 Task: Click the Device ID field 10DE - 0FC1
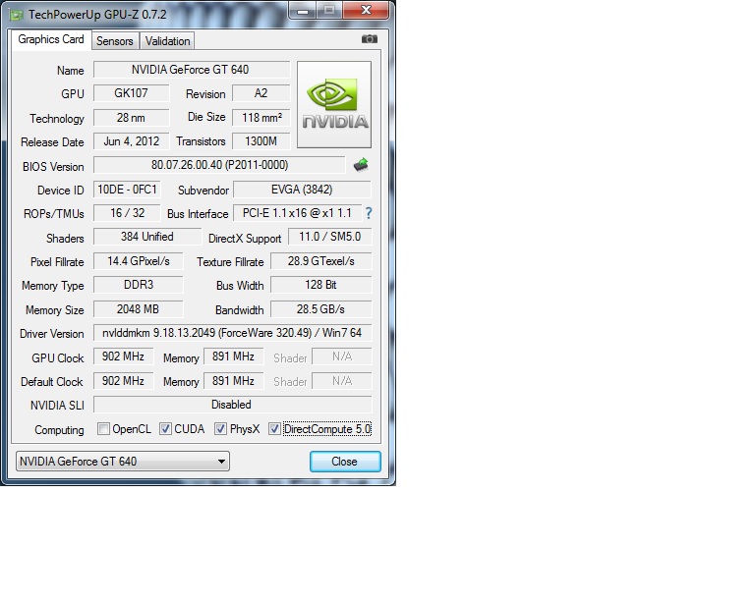pos(127,189)
